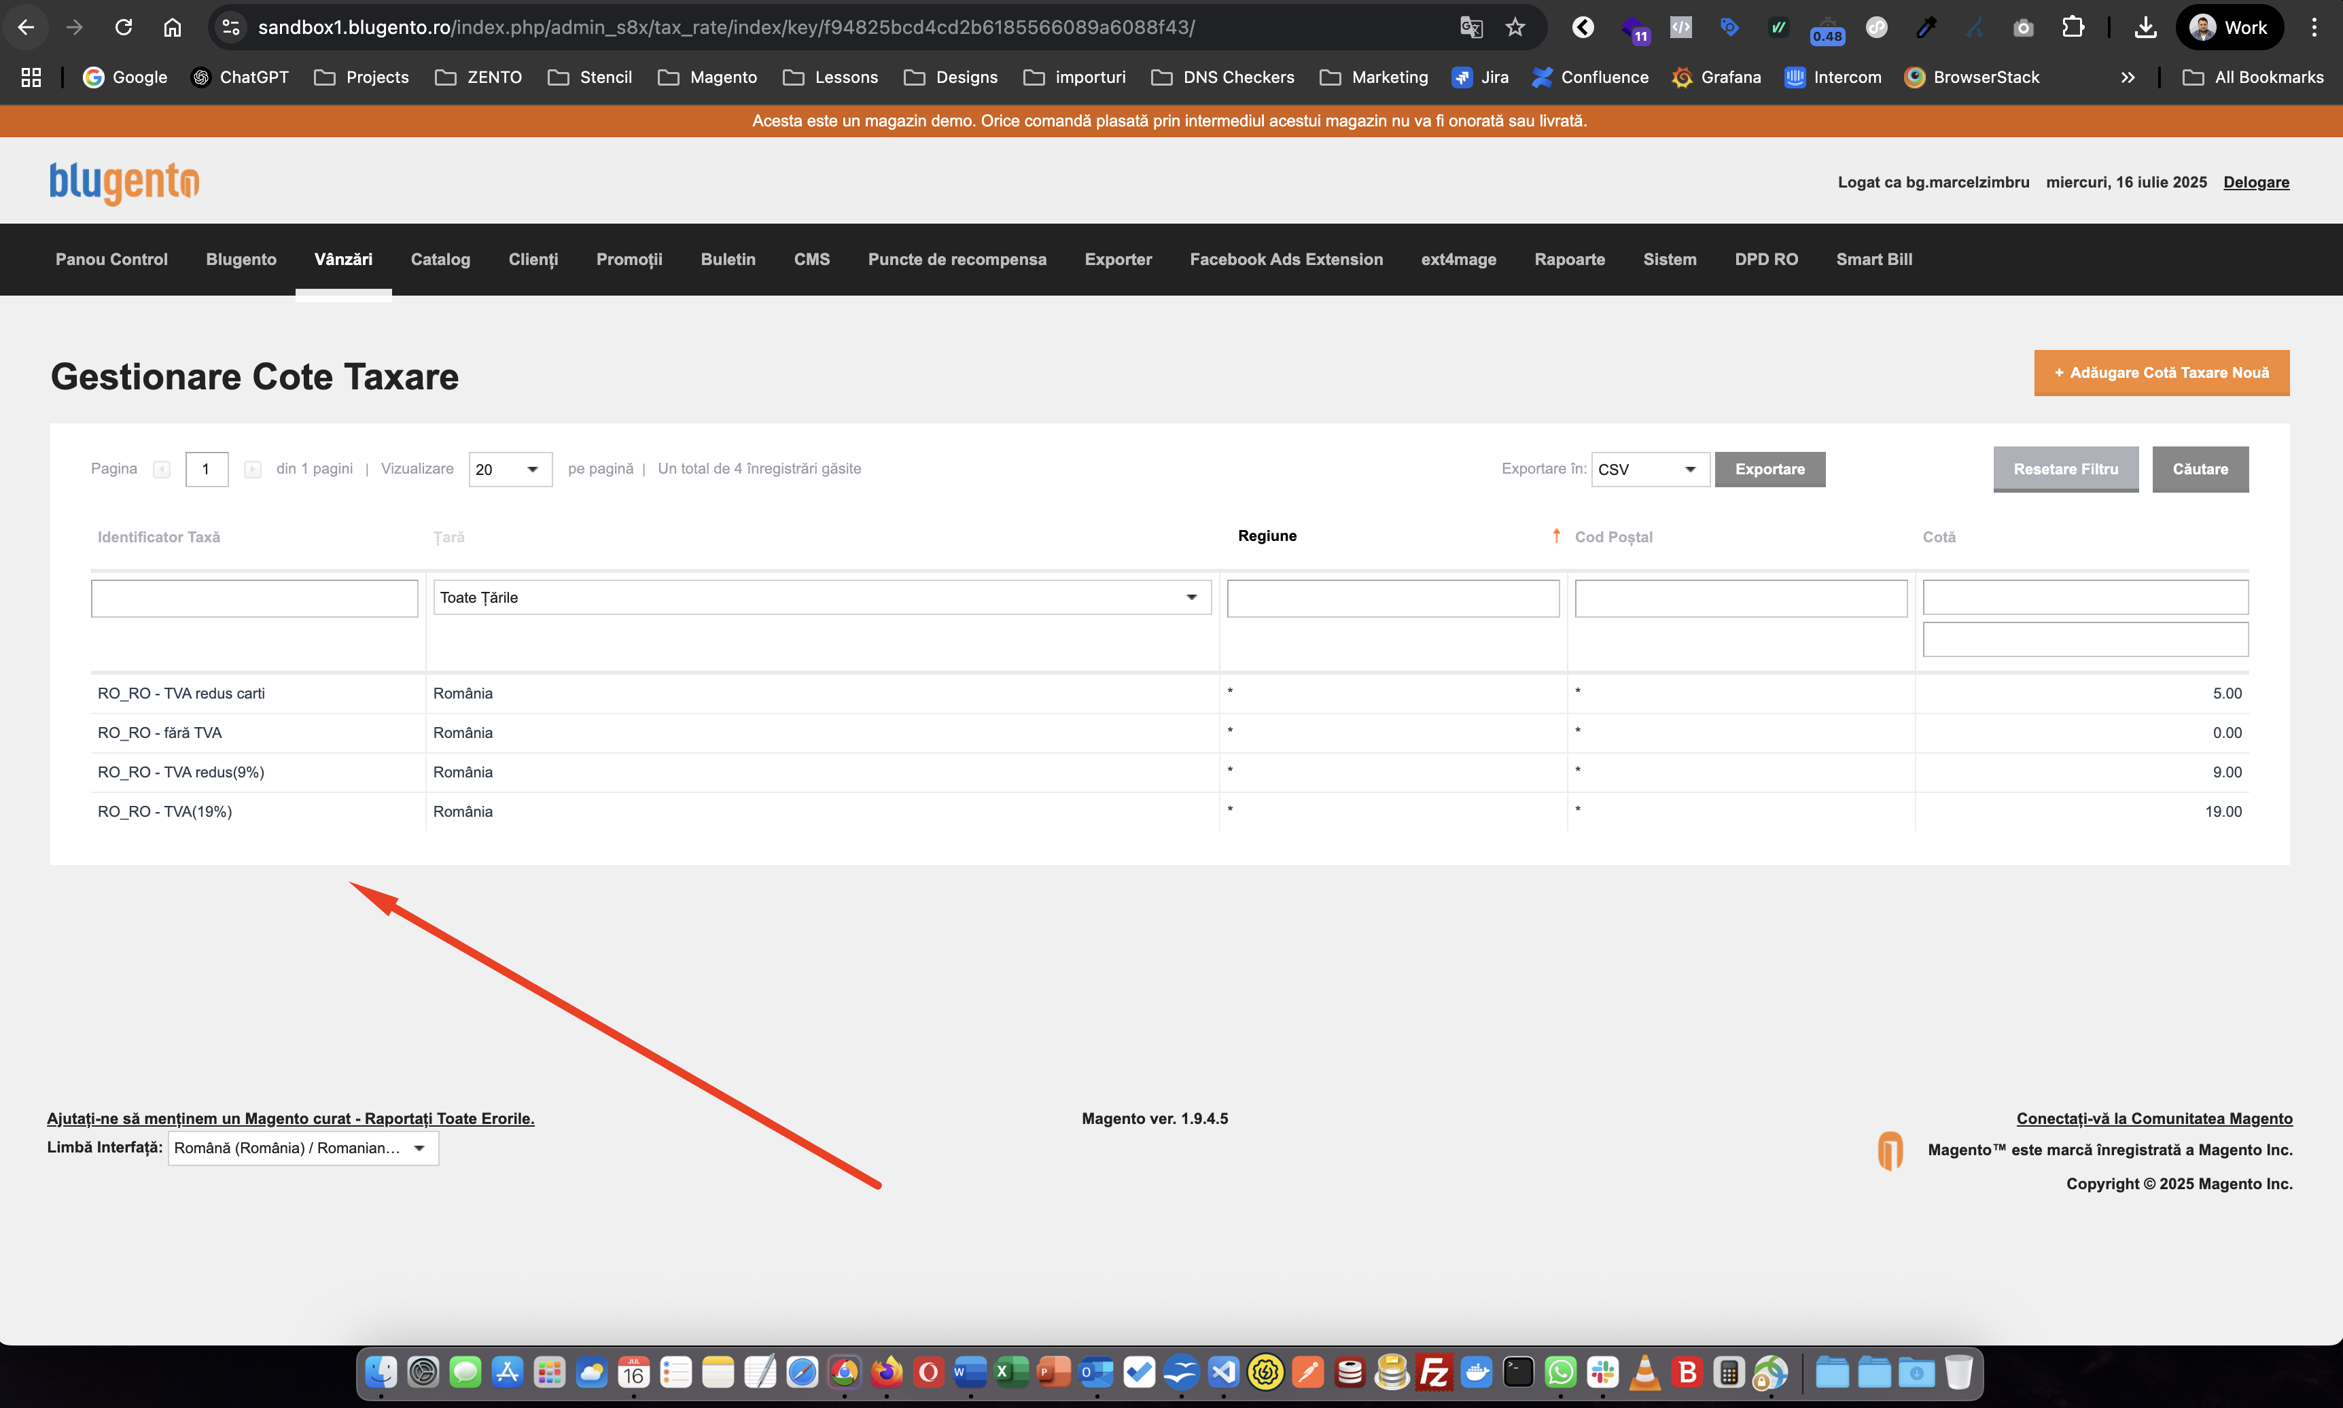Image resolution: width=2343 pixels, height=1408 pixels.
Task: Open Conectați-vă la Comunitatea Magento link
Action: [x=2154, y=1119]
